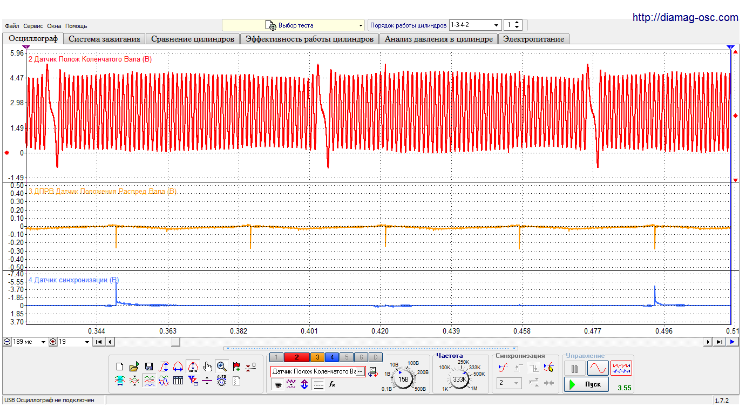Click the cyan waveform stretch icon
746x407 pixels.
120,381
